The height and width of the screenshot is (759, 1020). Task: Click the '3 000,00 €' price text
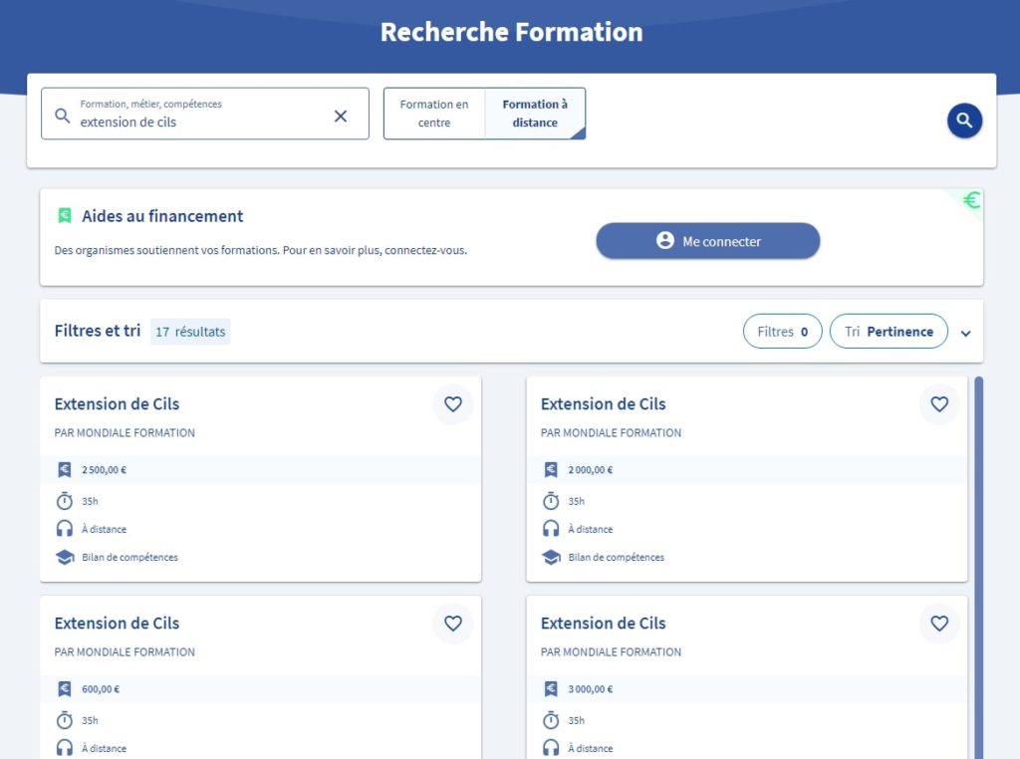coord(591,688)
